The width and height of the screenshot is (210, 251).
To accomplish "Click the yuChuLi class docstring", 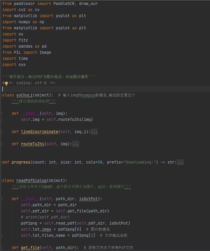I will 34,101.
